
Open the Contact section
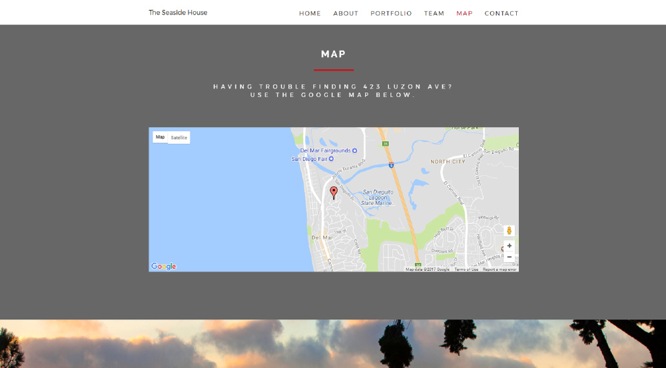point(501,13)
